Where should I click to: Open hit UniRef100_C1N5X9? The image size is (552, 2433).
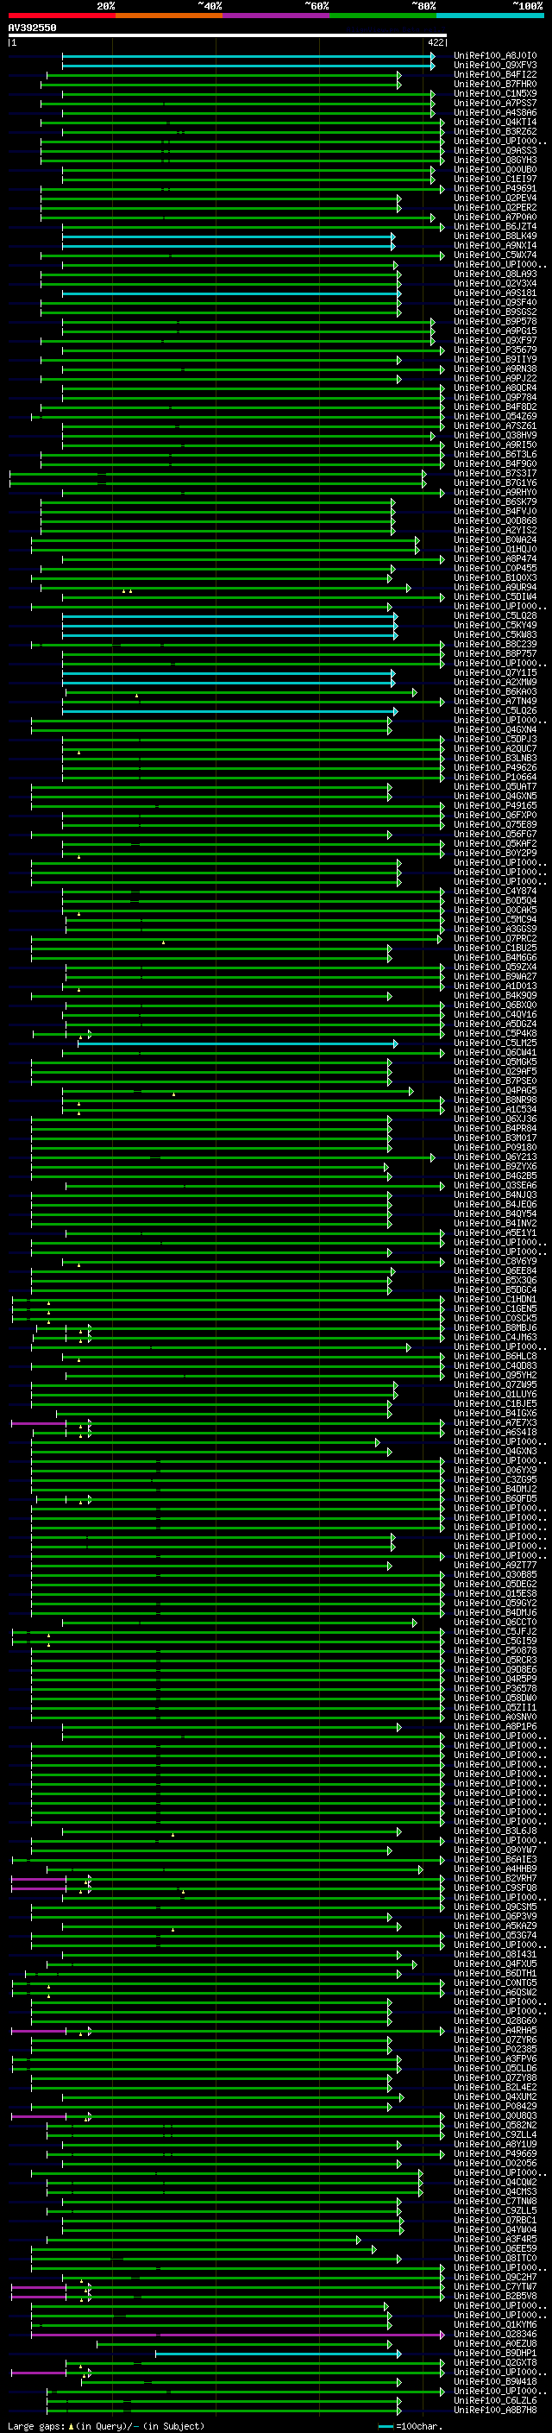pos(495,93)
